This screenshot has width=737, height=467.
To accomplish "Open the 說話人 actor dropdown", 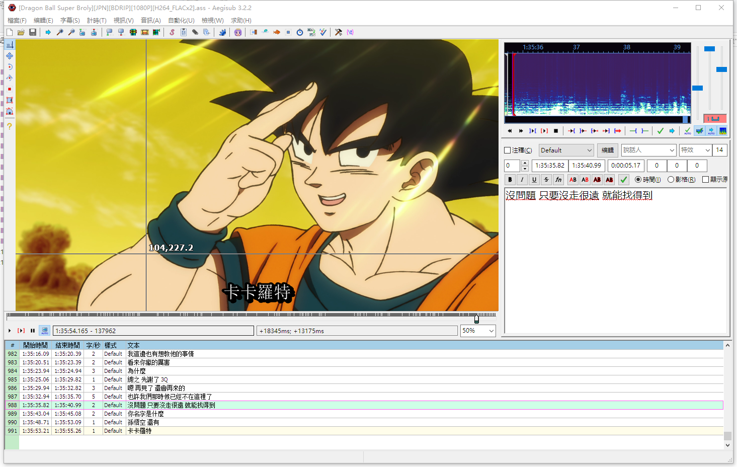I will click(648, 150).
